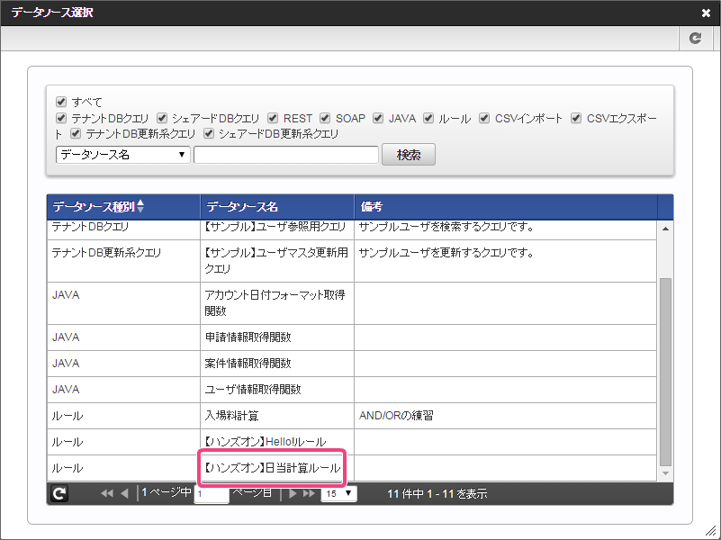Uncheck the REST filter checkbox
The image size is (721, 540).
[x=272, y=118]
